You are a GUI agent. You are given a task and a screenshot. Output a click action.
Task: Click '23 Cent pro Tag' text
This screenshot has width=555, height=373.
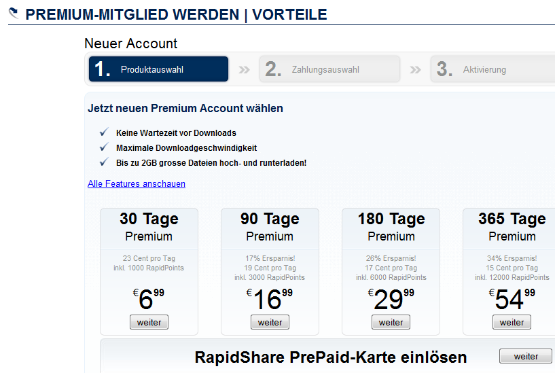click(x=149, y=258)
